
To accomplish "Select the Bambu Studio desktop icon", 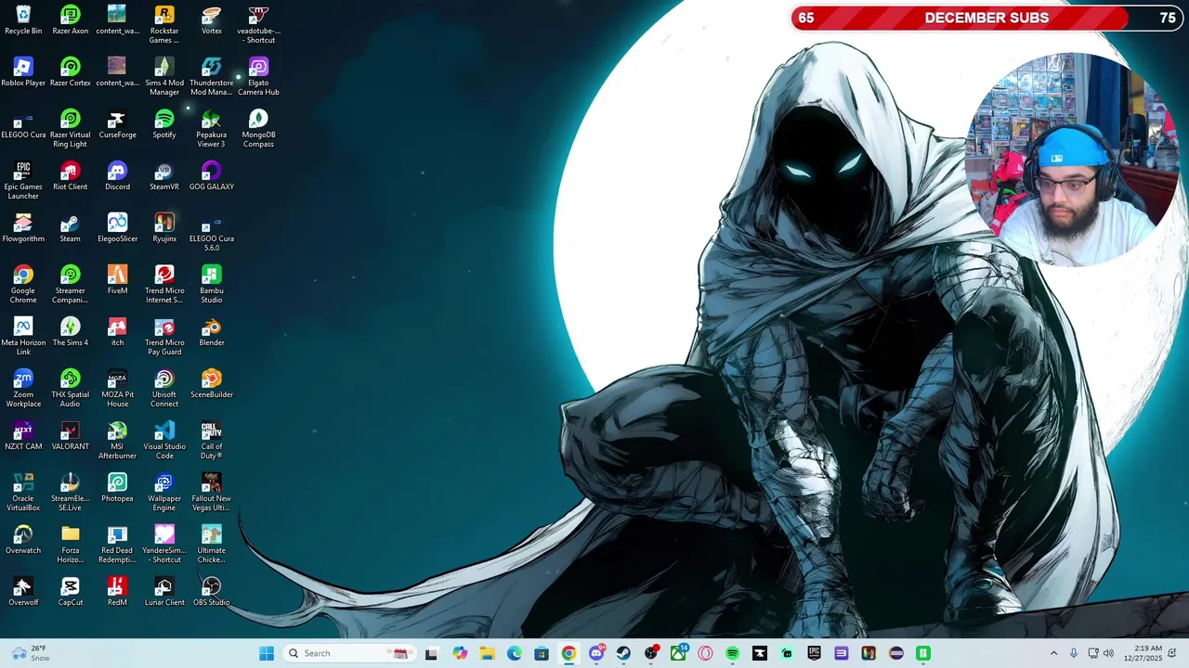I will click(x=212, y=285).
